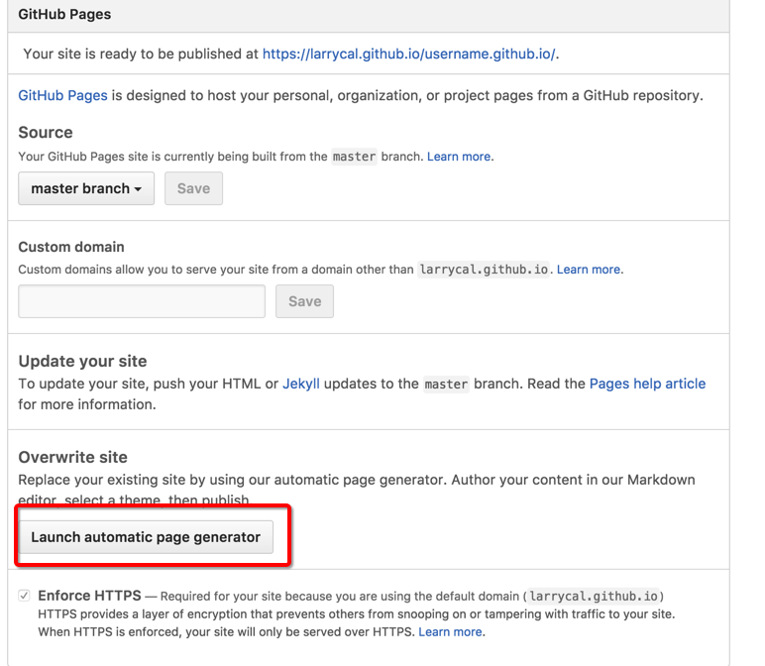This screenshot has height=666, width=765.
Task: Click master code tag under Update your site
Action: [446, 384]
